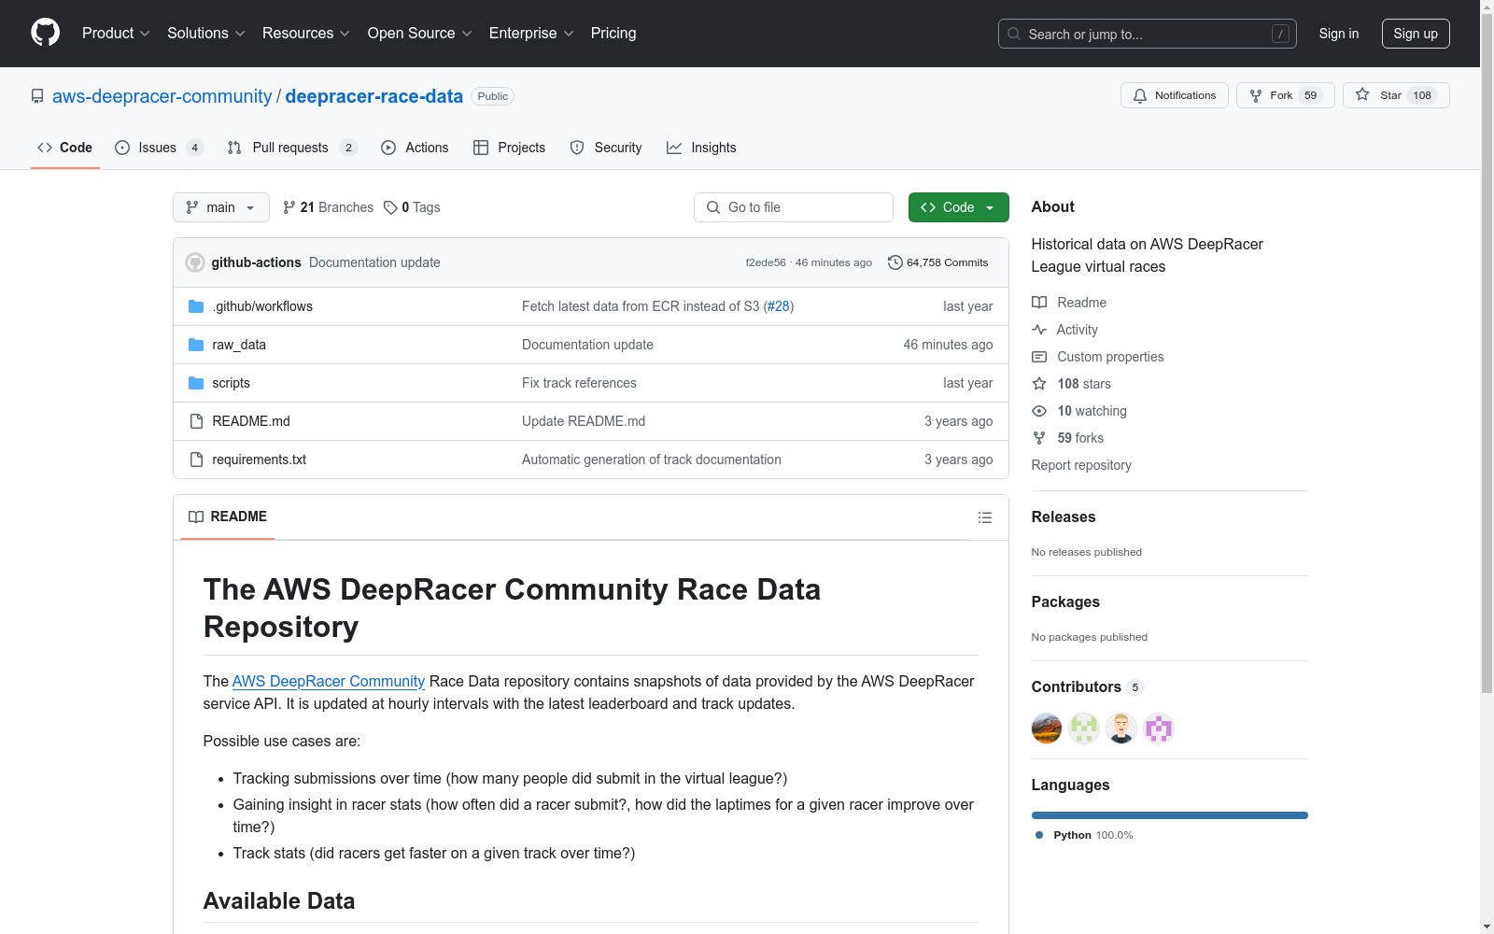
Task: Open commit f2ede56 hash link
Action: 766,262
